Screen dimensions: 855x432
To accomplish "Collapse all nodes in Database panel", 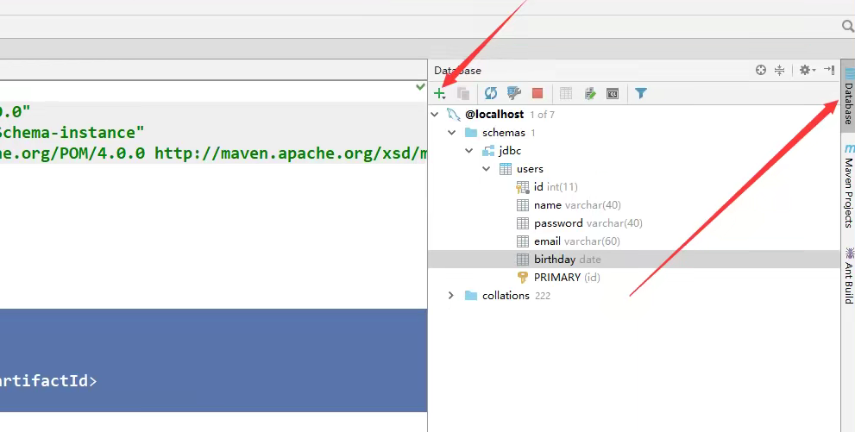I will point(780,70).
